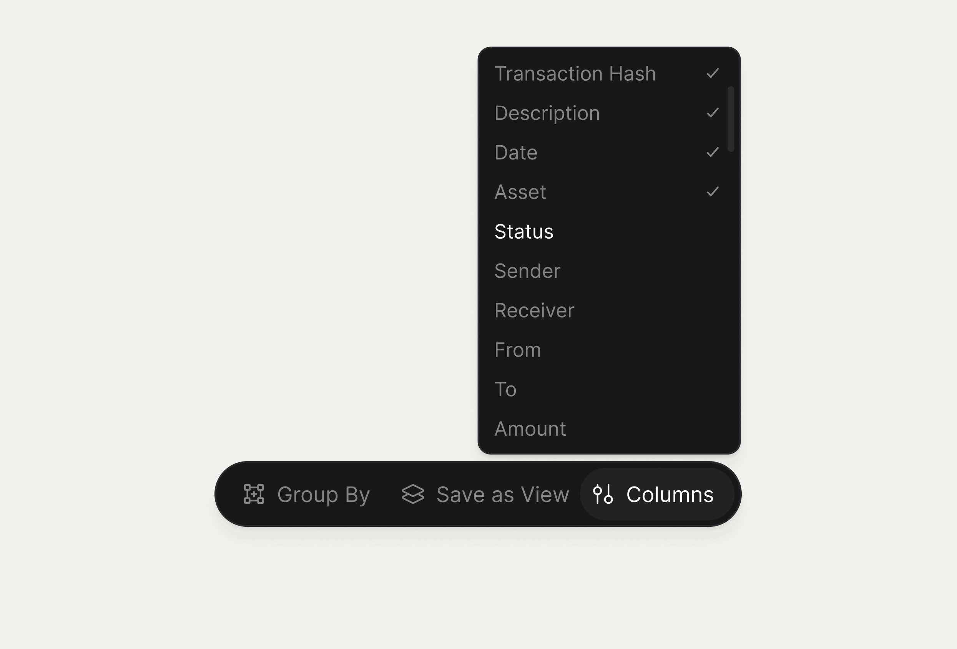The width and height of the screenshot is (957, 649).
Task: Click the checkmark beside Asset
Action: [712, 191]
